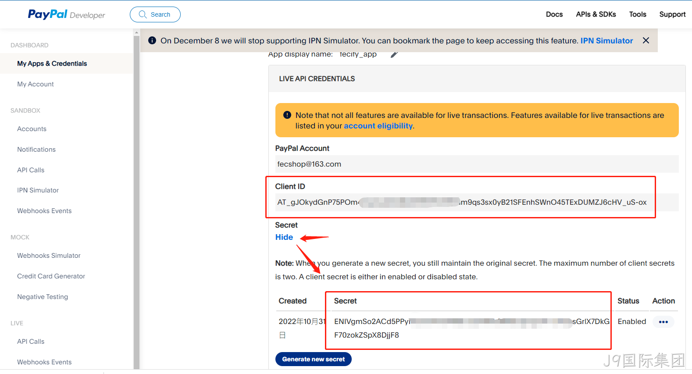Click Generate new secret button
Viewport: 692px width, 374px height.
(314, 359)
